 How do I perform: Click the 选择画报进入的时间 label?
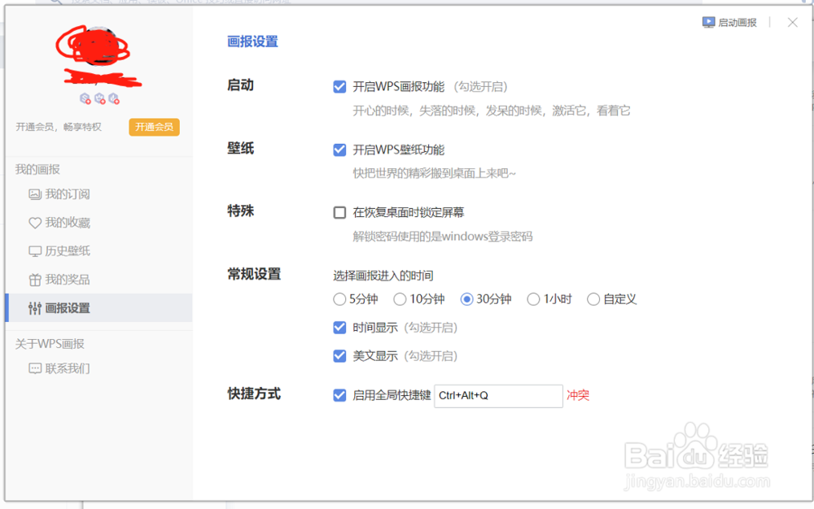click(383, 276)
